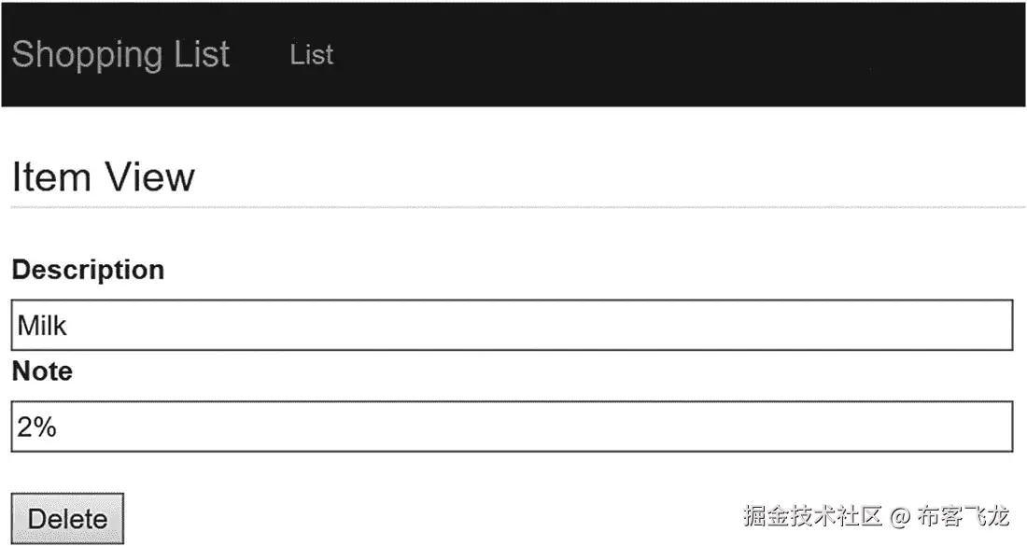Click the Description field label

pos(88,270)
